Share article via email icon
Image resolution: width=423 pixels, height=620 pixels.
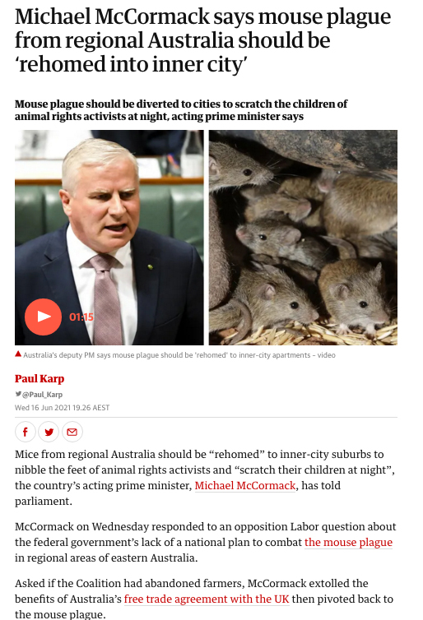72,432
